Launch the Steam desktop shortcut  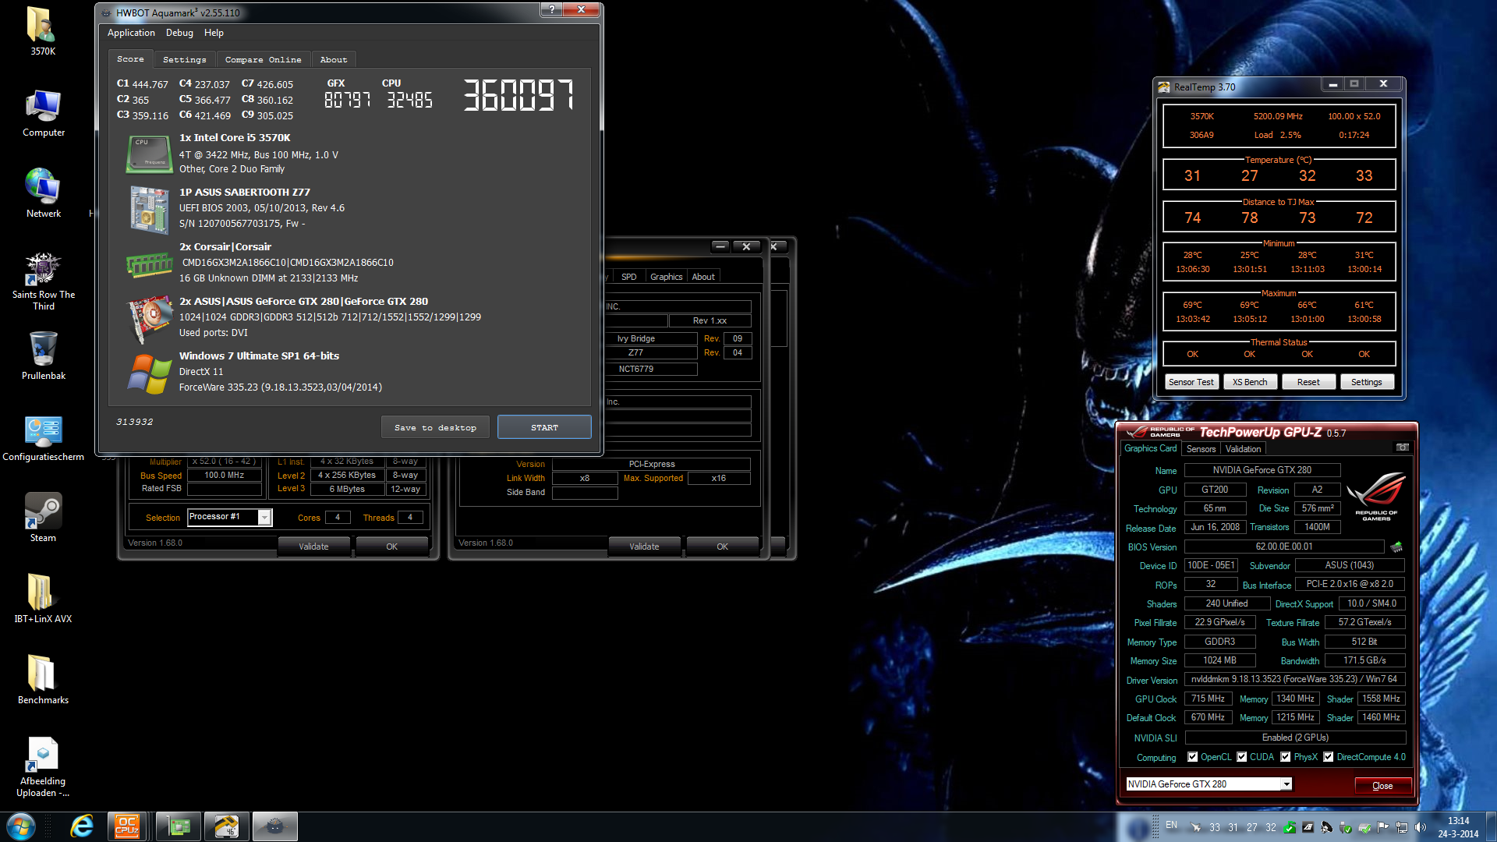click(x=43, y=518)
